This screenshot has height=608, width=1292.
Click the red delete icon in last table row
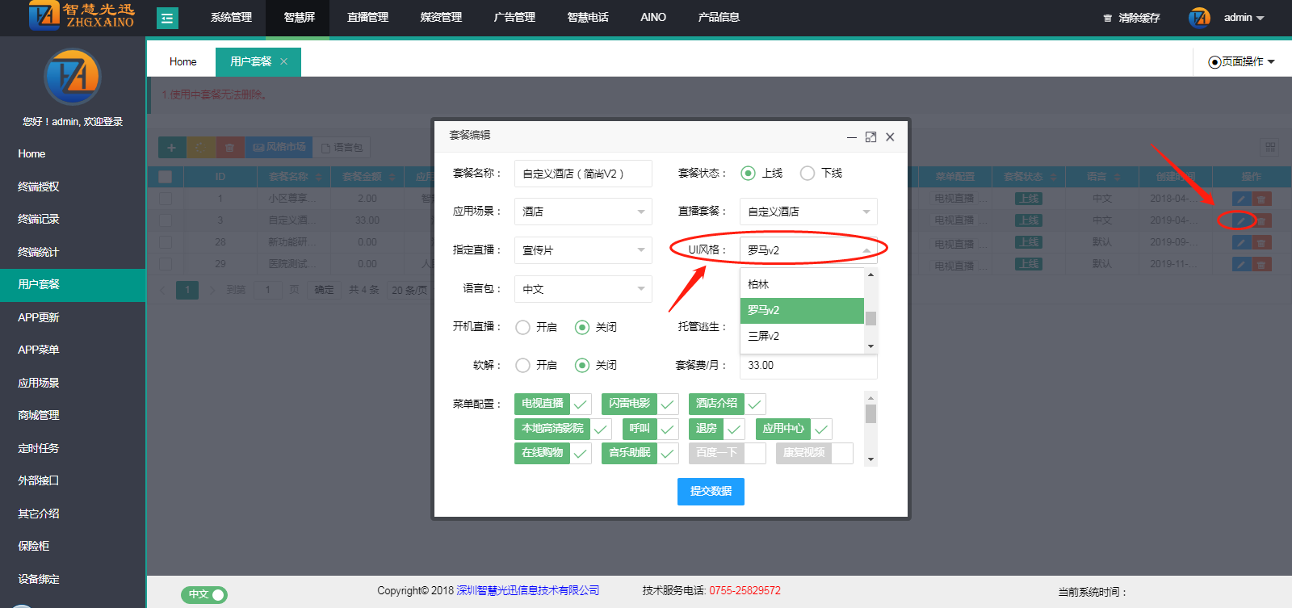[x=1261, y=264]
